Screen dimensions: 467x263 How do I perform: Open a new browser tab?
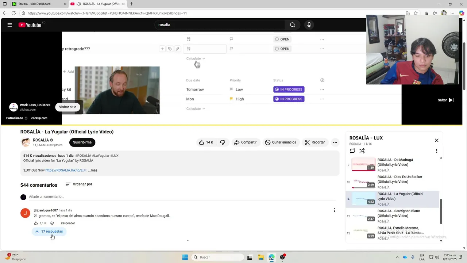click(131, 4)
